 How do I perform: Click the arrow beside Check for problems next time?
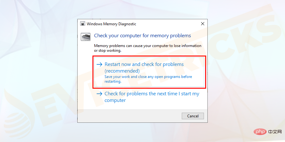coord(99,94)
